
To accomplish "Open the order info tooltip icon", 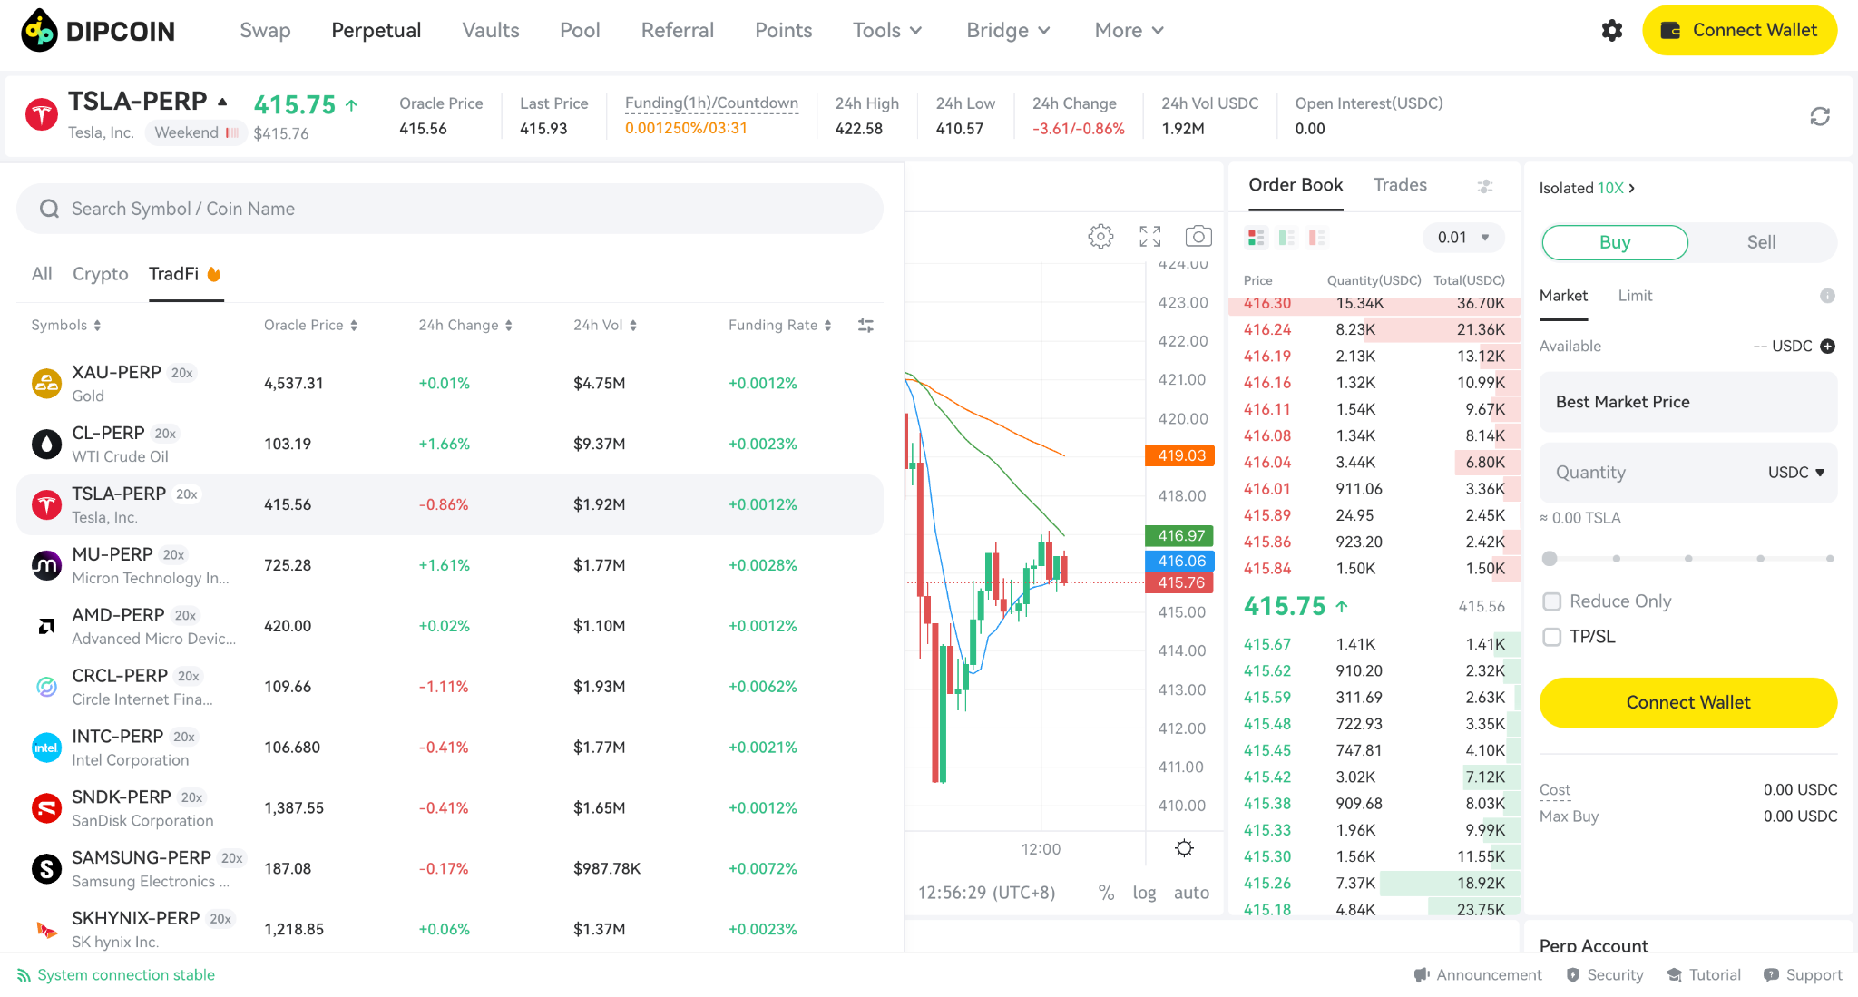I will (x=1827, y=296).
